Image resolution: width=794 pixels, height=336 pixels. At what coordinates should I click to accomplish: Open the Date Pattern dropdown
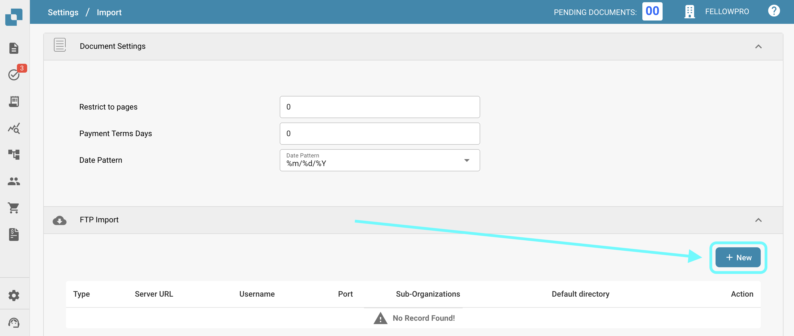pyautogui.click(x=467, y=160)
